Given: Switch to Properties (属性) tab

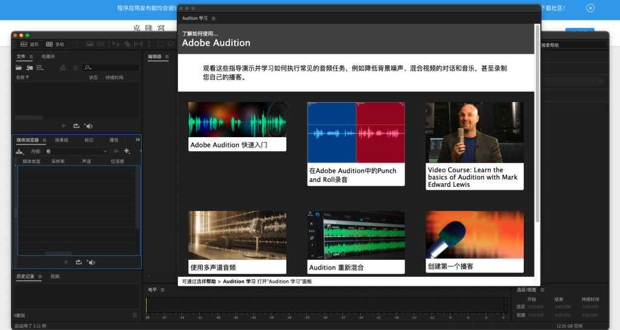Looking at the screenshot, I should pos(114,140).
